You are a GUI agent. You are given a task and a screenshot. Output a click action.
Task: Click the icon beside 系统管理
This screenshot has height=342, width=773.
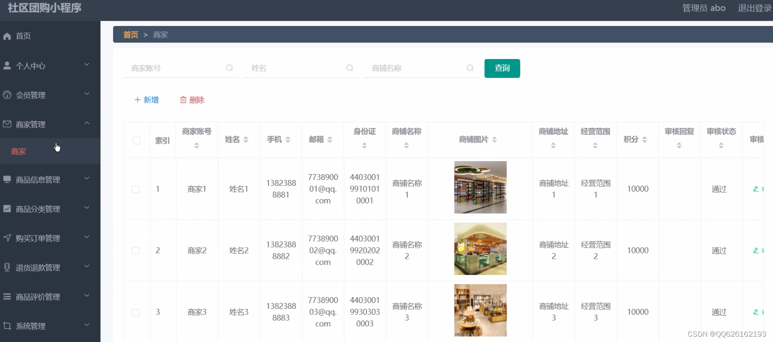click(7, 326)
